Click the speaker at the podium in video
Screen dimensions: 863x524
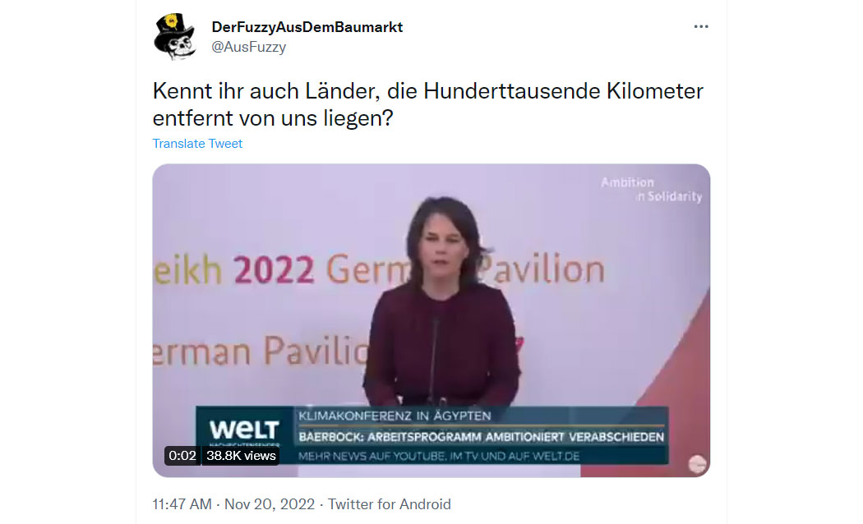coord(441,301)
